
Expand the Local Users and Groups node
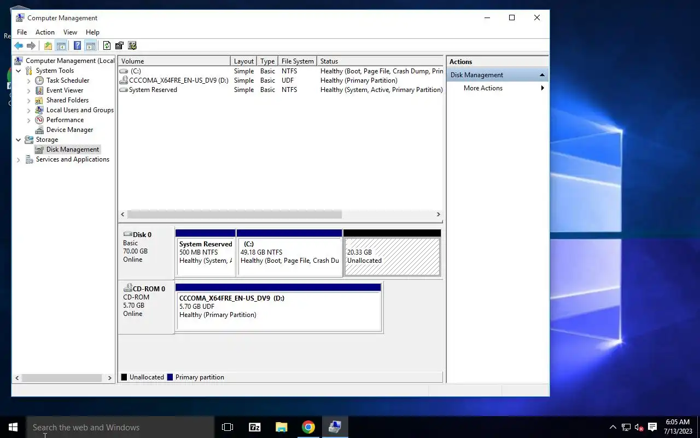coord(29,110)
